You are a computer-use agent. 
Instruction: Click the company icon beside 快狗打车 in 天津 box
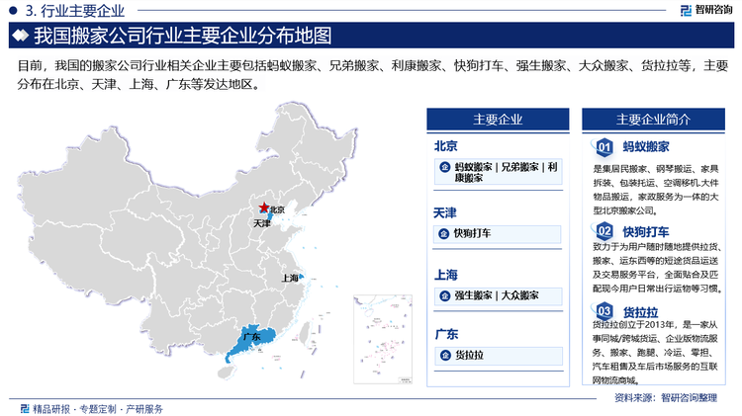click(444, 233)
